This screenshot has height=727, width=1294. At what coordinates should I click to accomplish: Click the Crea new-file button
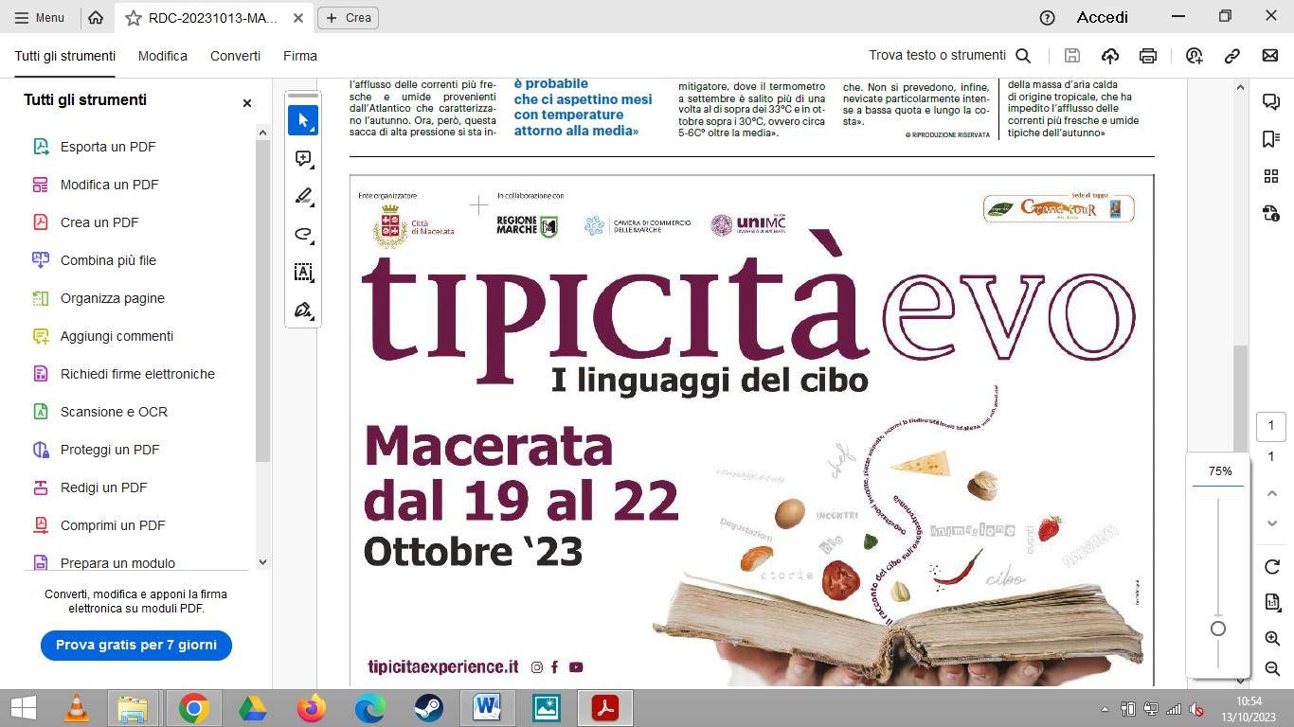(349, 17)
